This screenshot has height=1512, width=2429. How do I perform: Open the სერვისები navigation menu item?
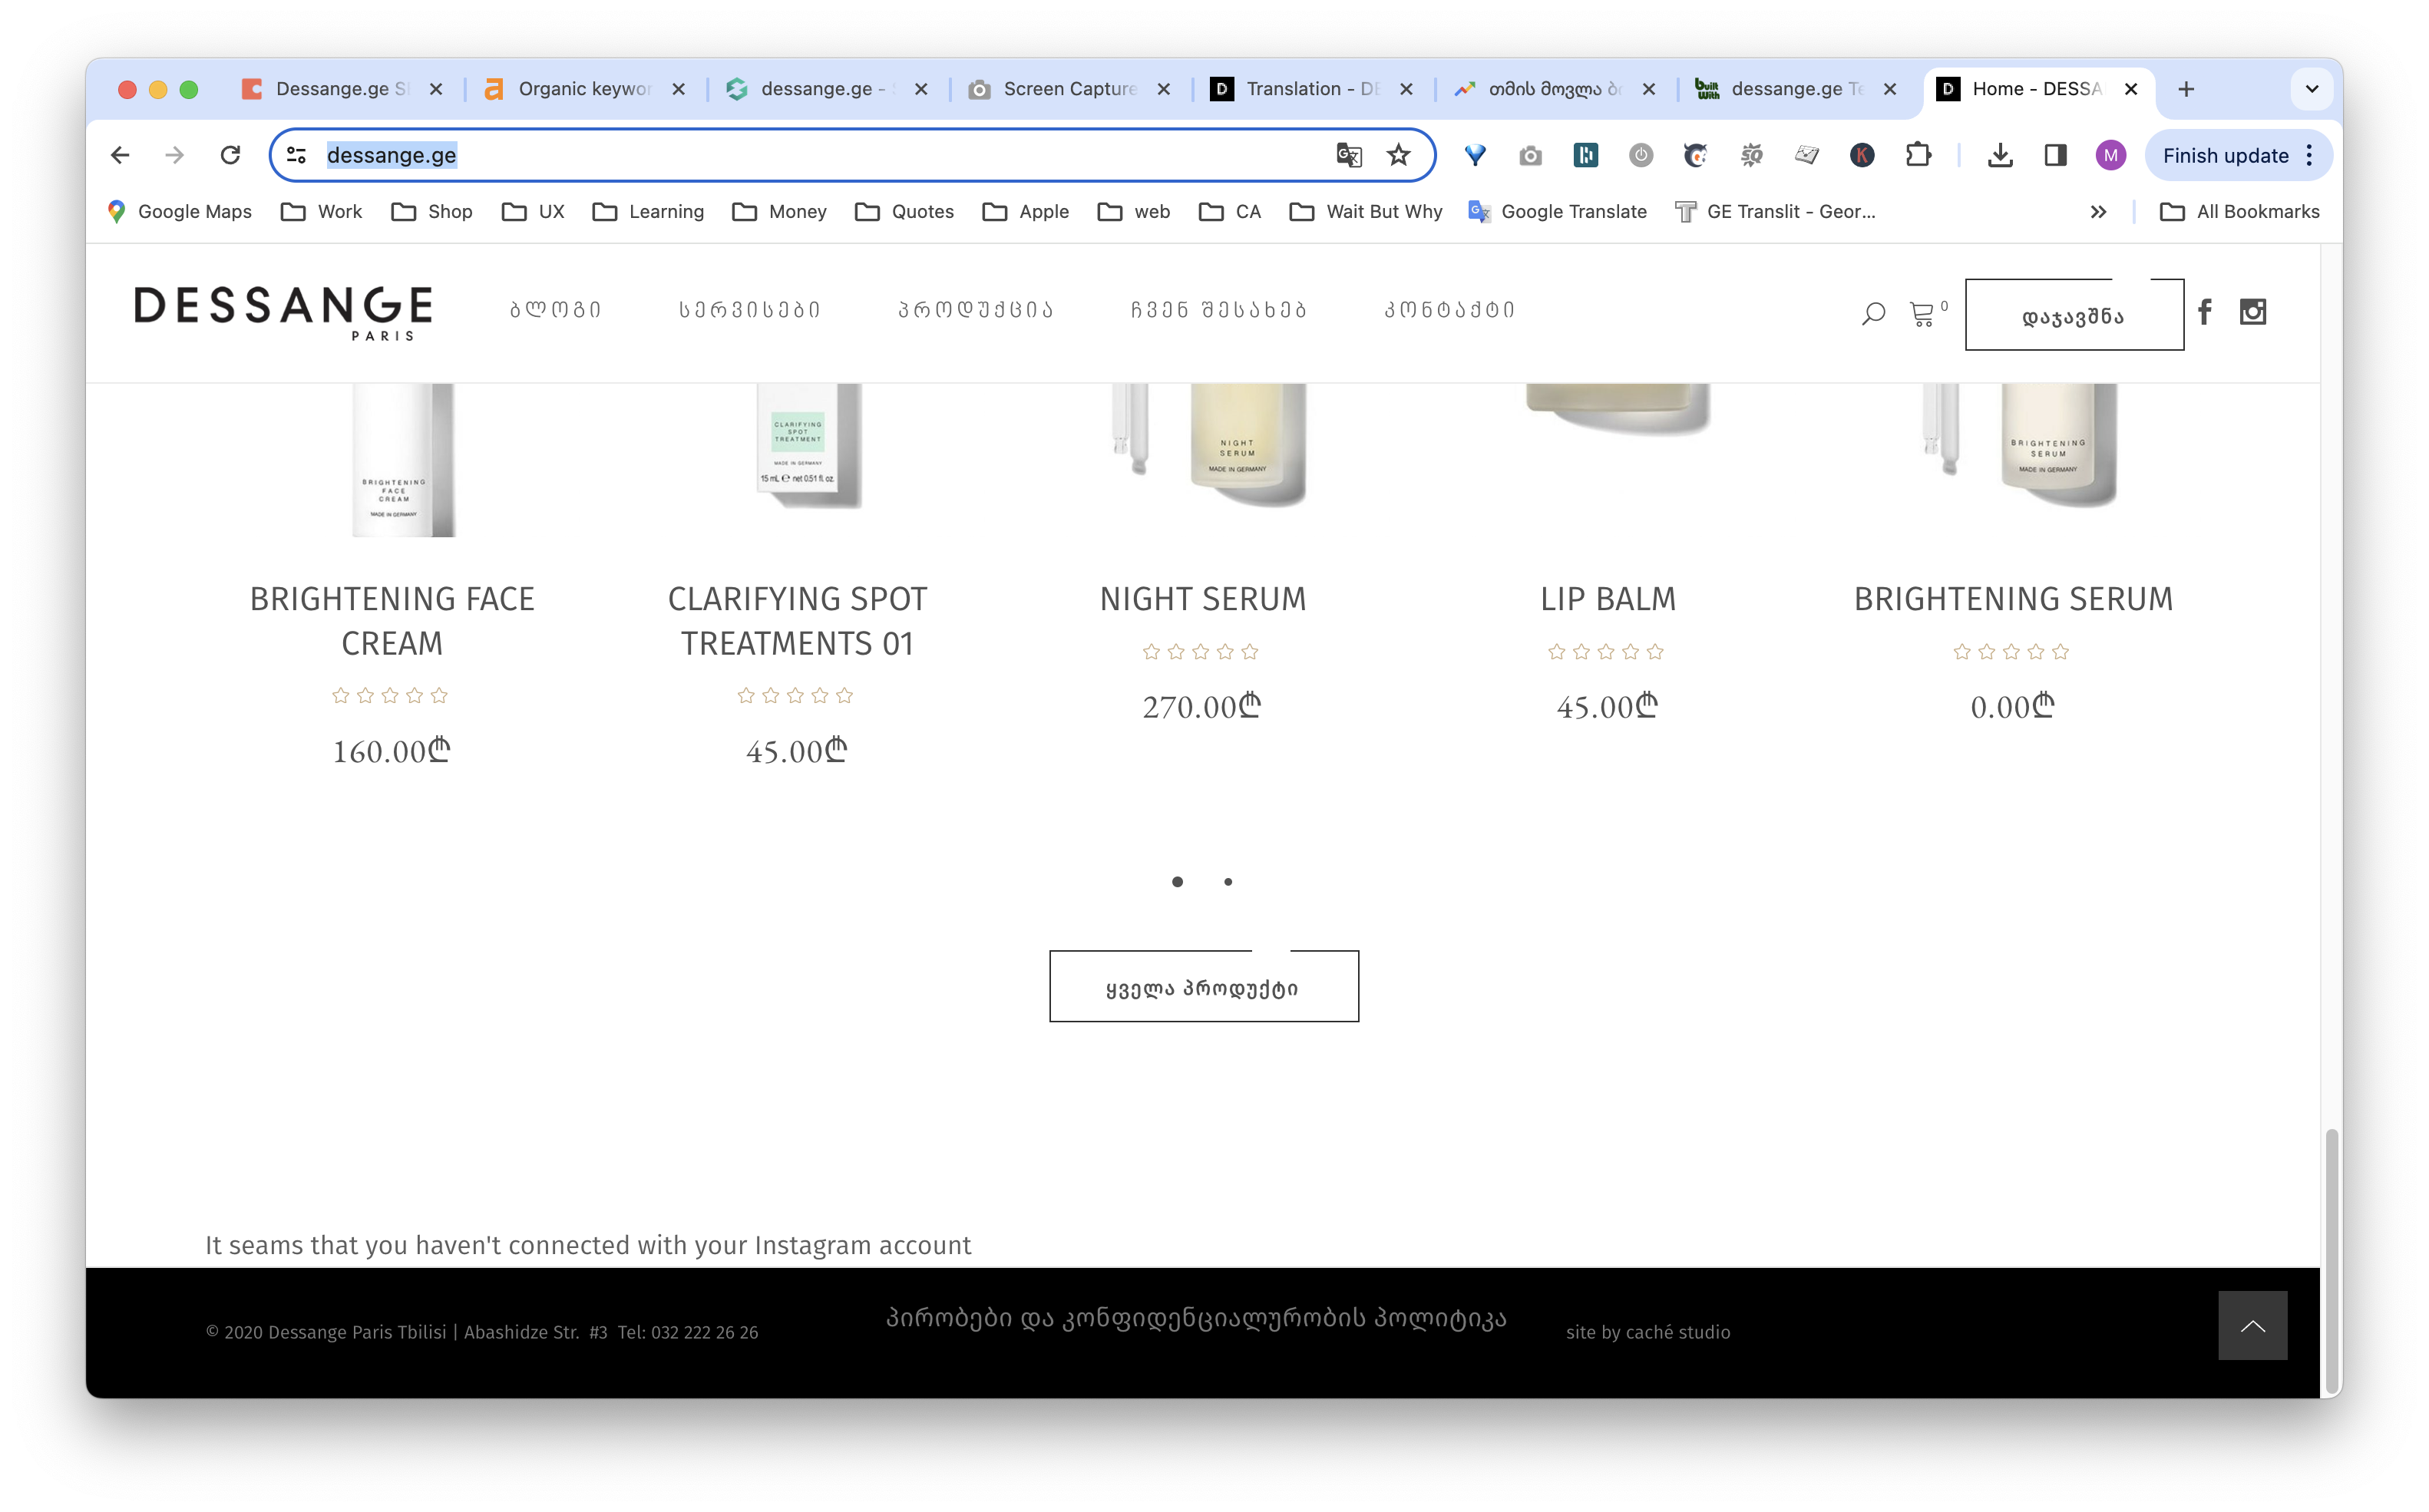pos(749,310)
